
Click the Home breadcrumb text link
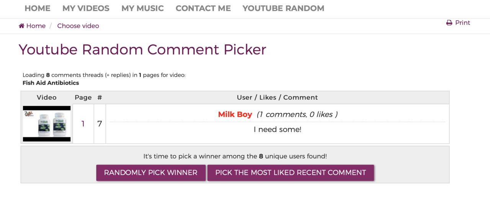[36, 26]
